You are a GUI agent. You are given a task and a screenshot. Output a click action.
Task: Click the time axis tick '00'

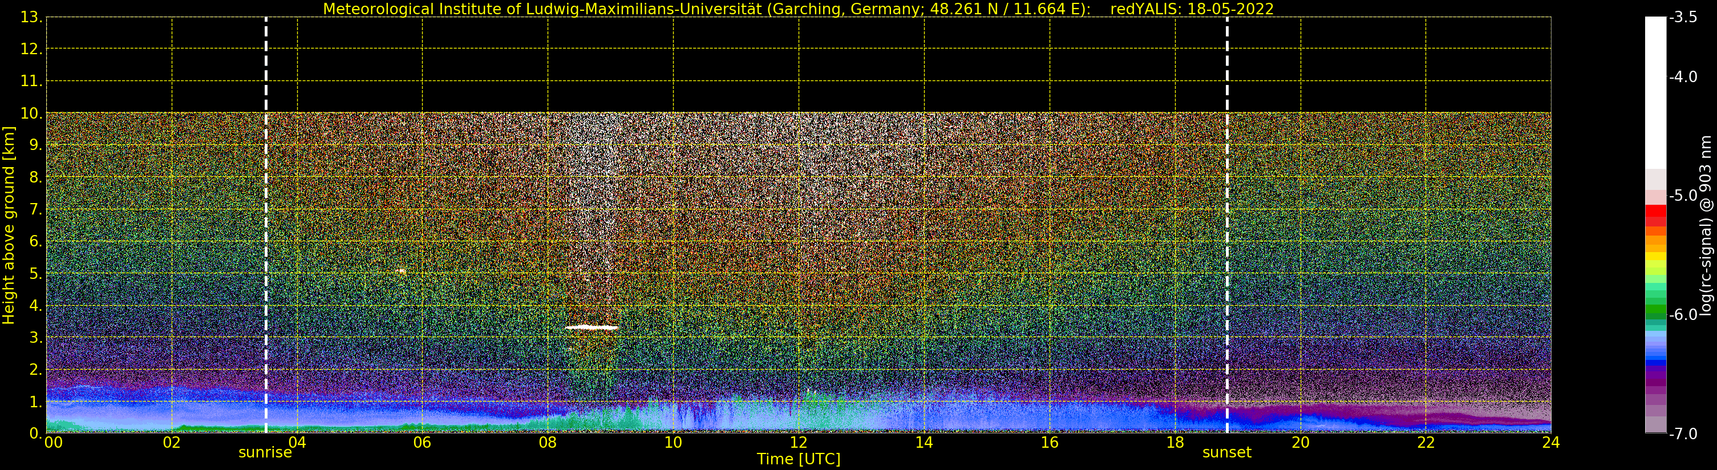pos(53,443)
